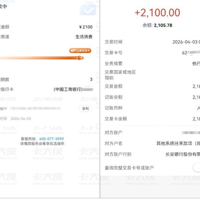Select the 交易金额 label
This screenshot has width=200, height=199.
[x=114, y=86]
